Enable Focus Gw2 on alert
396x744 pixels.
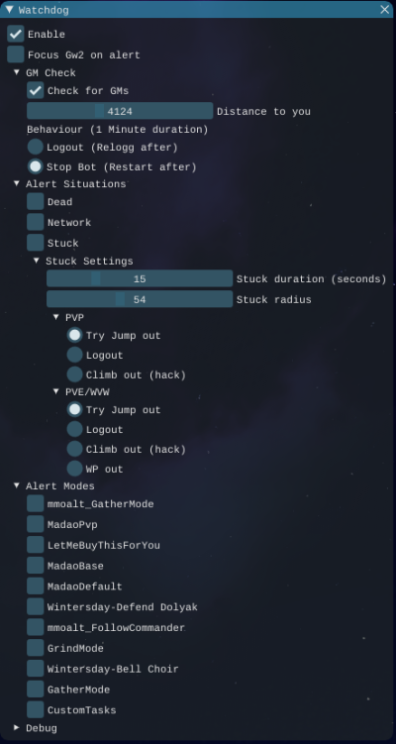coord(16,54)
